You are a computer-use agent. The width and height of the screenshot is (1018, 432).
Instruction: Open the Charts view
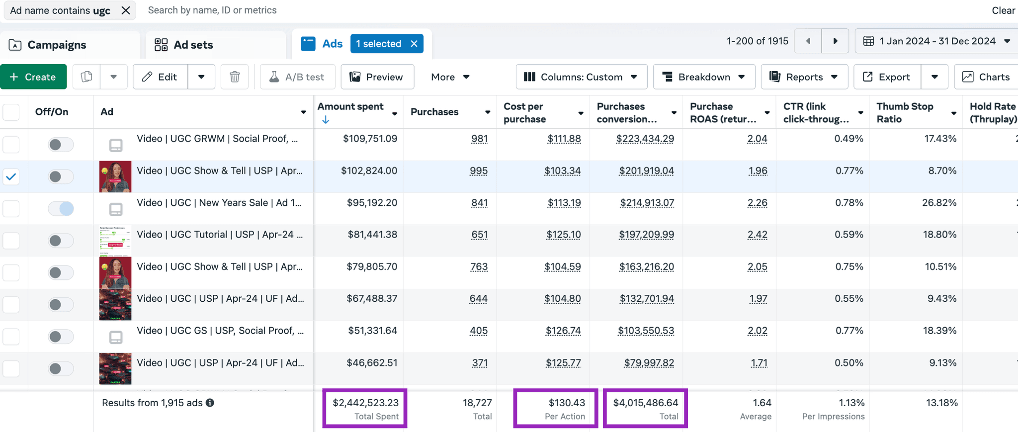coord(986,77)
